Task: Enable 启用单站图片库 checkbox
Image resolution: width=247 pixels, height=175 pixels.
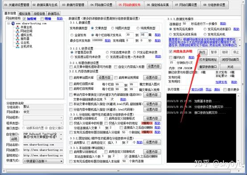Action: click(x=71, y=78)
